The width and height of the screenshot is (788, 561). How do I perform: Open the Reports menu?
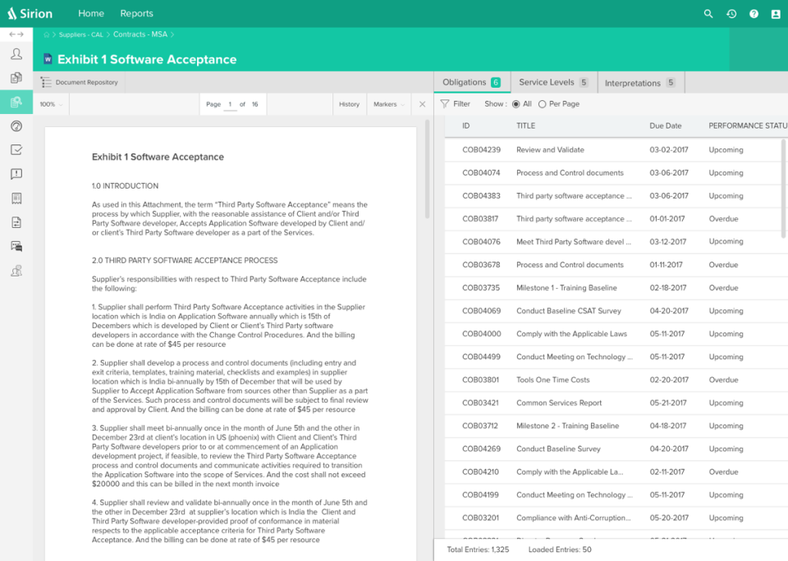click(x=136, y=14)
